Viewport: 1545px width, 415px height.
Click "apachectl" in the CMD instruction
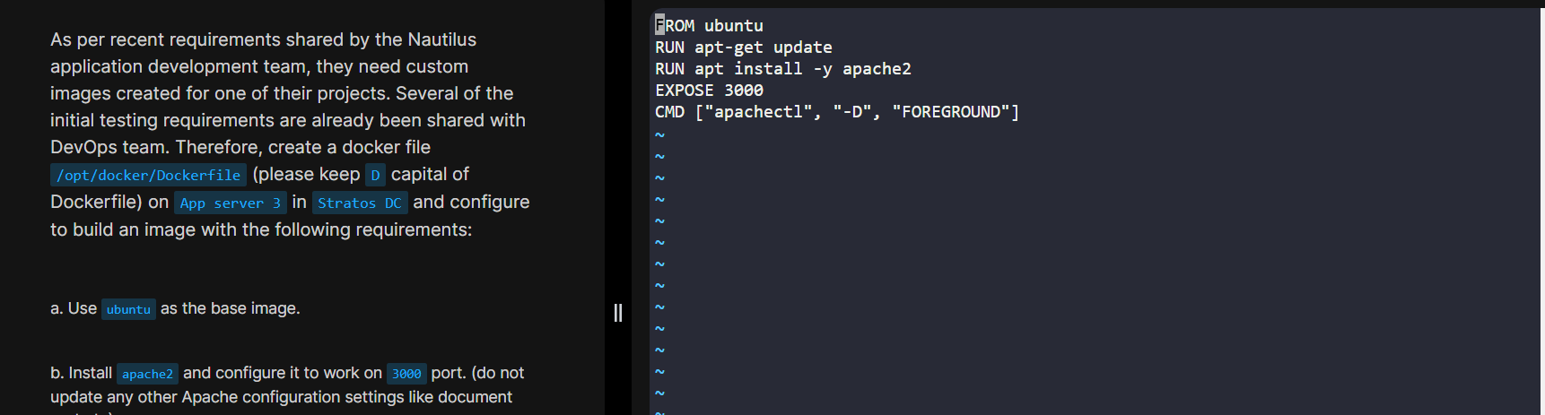point(758,112)
